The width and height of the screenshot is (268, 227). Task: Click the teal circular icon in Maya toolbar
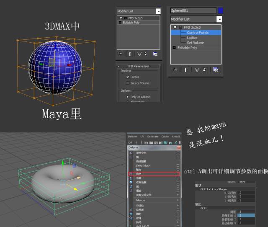coord(166,142)
